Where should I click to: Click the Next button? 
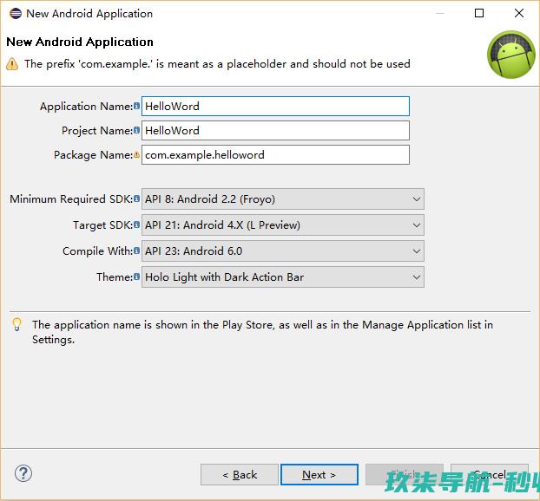click(319, 474)
